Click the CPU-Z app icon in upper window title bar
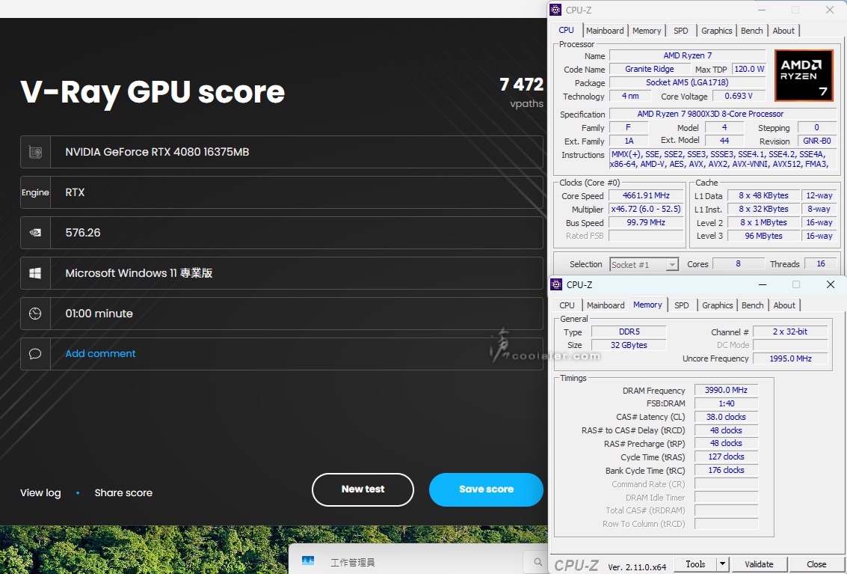Screen dimensions: 847x574 pos(555,10)
